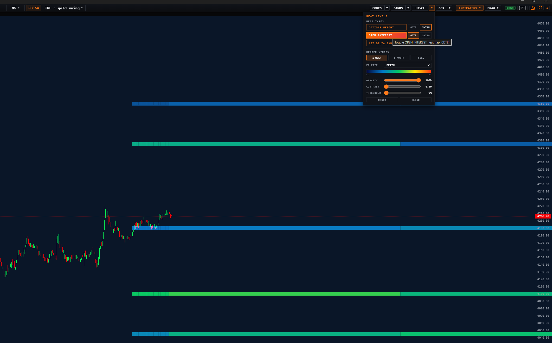
Task: Enable SWING for Open Interest
Action: 426,35
